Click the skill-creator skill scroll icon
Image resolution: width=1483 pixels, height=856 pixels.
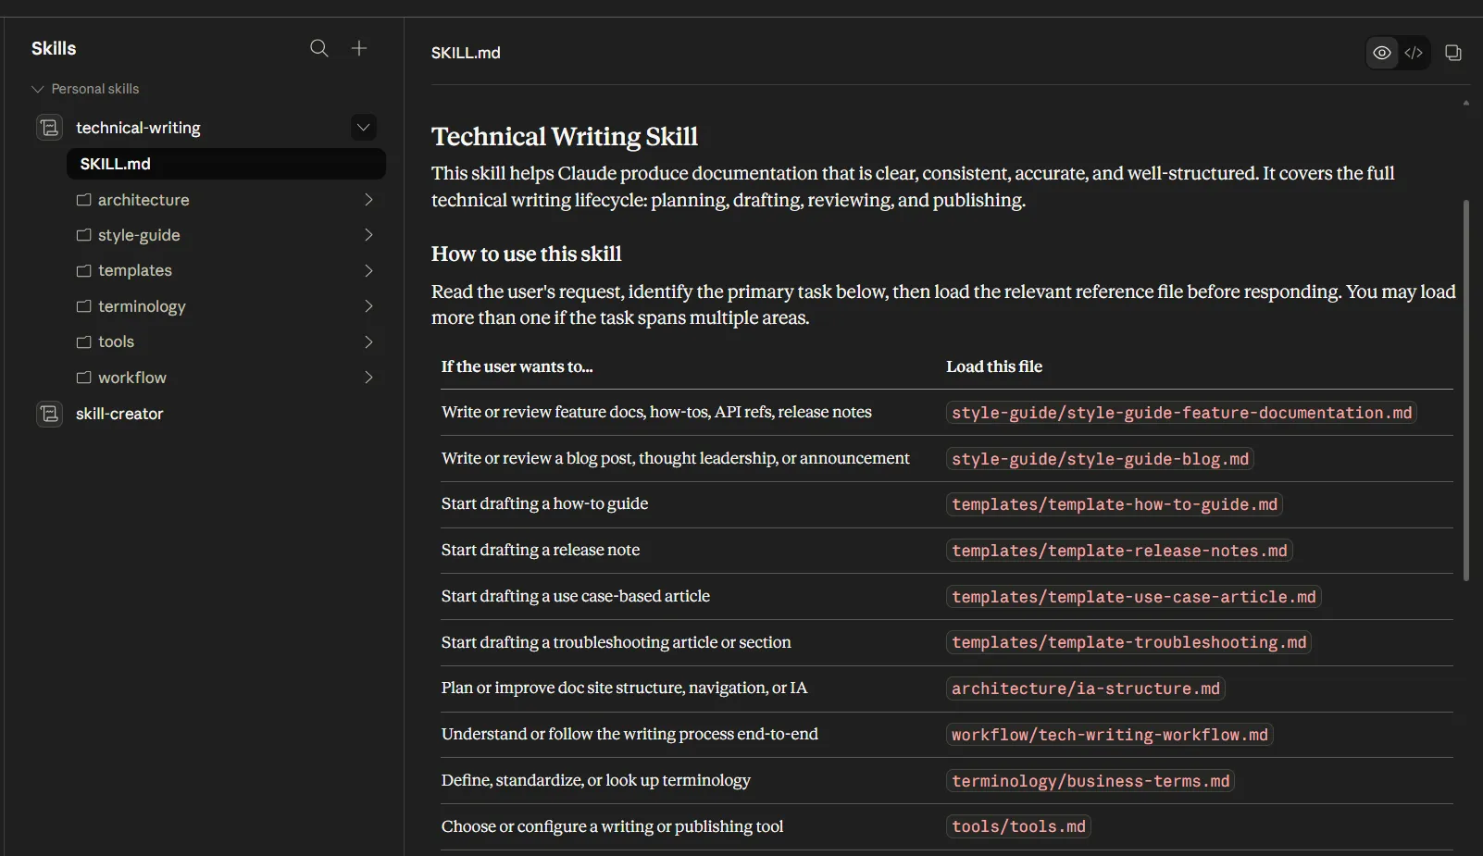(49, 414)
